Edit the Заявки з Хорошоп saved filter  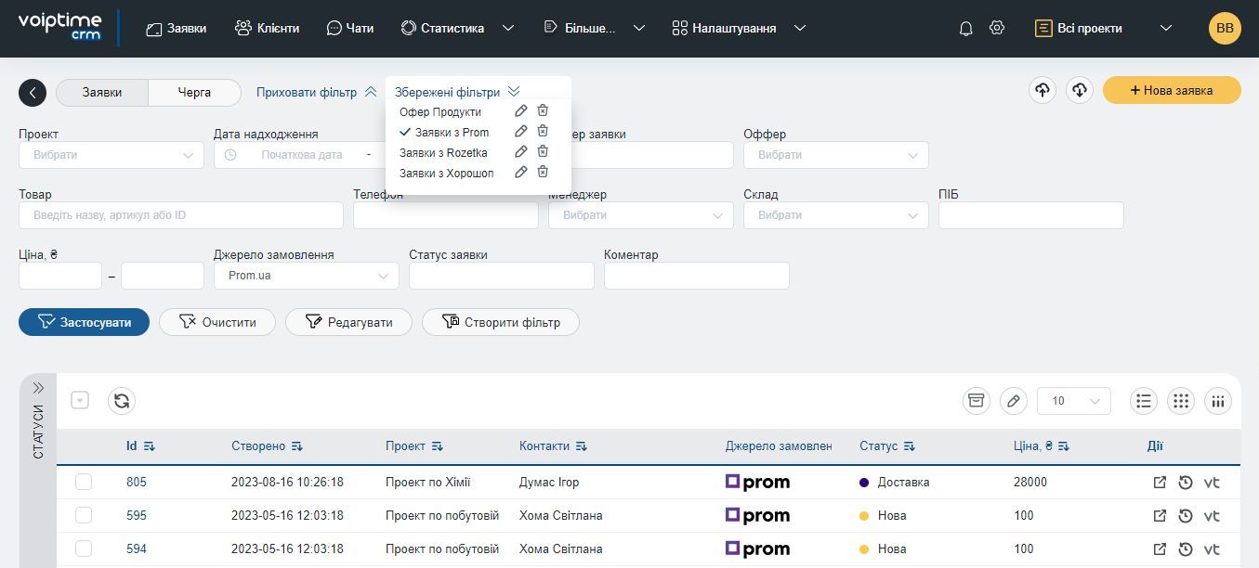click(x=521, y=173)
